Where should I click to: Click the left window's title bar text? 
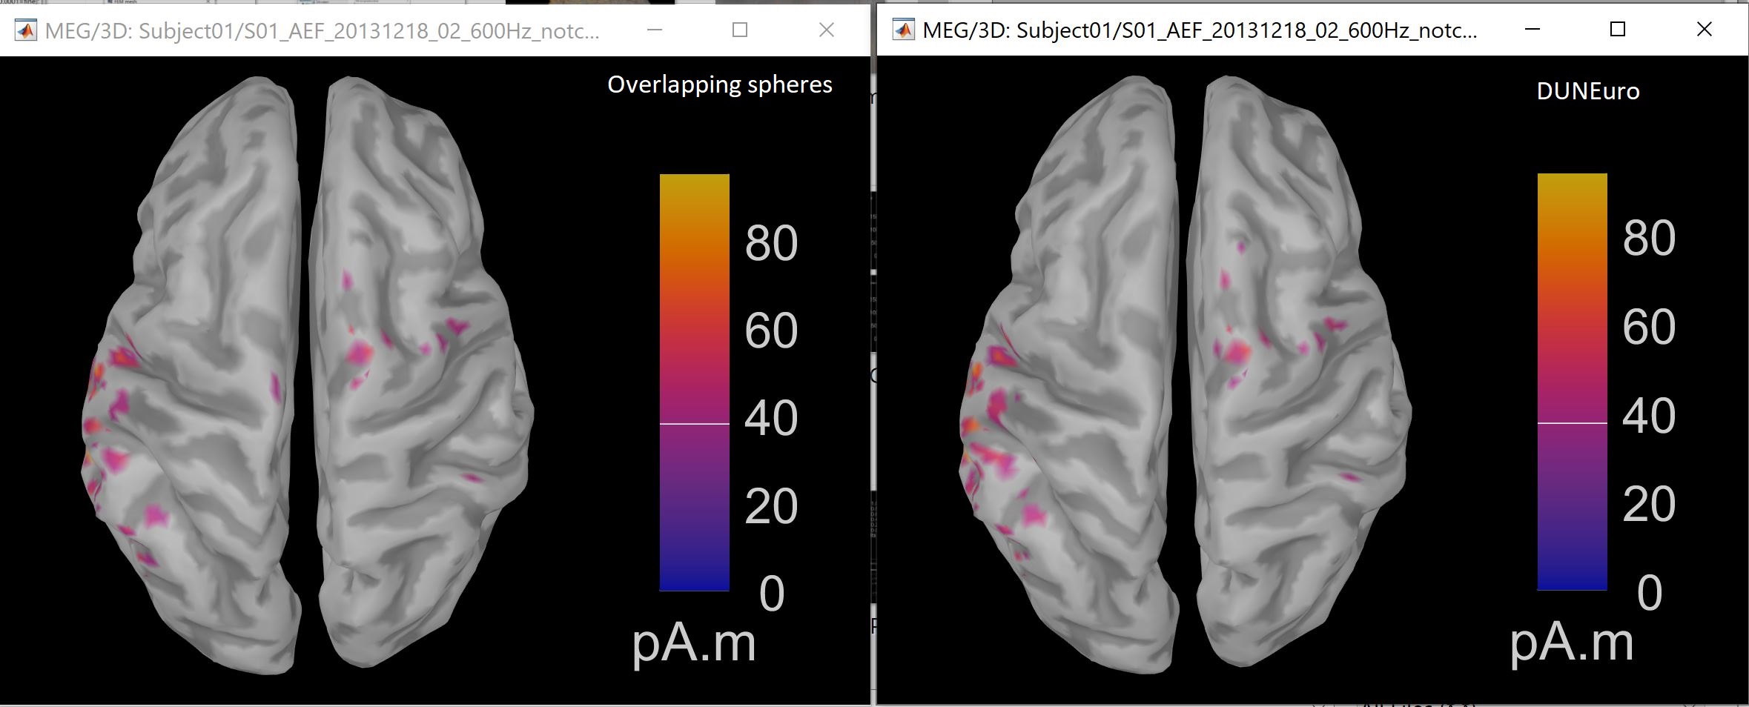[322, 31]
